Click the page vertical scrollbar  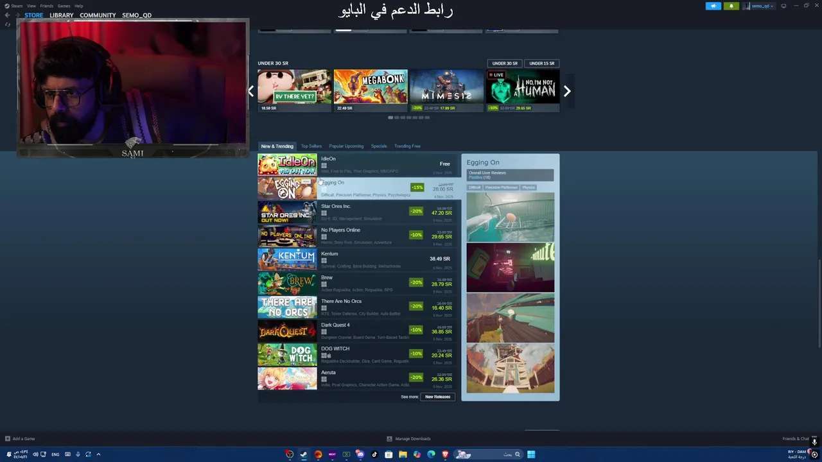(819, 303)
